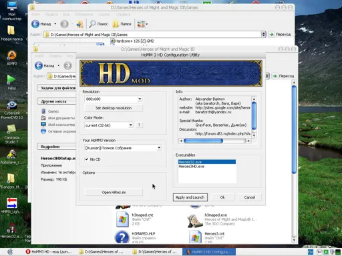
Task: Open address bar dropdown in Games window
Action: point(263,35)
